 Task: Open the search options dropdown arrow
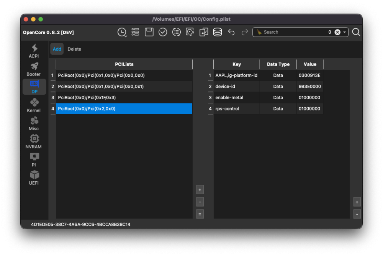click(x=344, y=32)
